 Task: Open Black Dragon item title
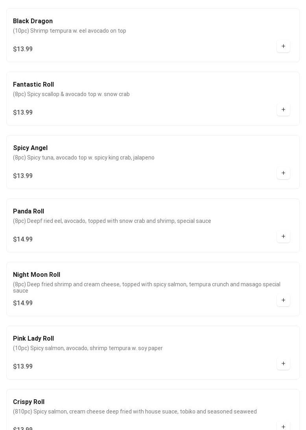(33, 21)
